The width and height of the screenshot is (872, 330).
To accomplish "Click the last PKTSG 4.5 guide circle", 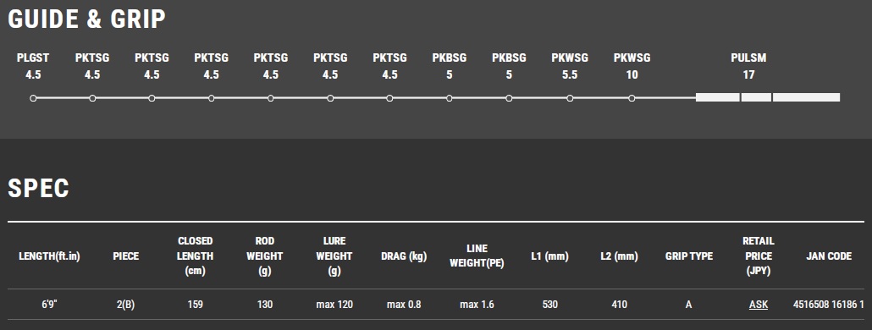I will point(389,98).
